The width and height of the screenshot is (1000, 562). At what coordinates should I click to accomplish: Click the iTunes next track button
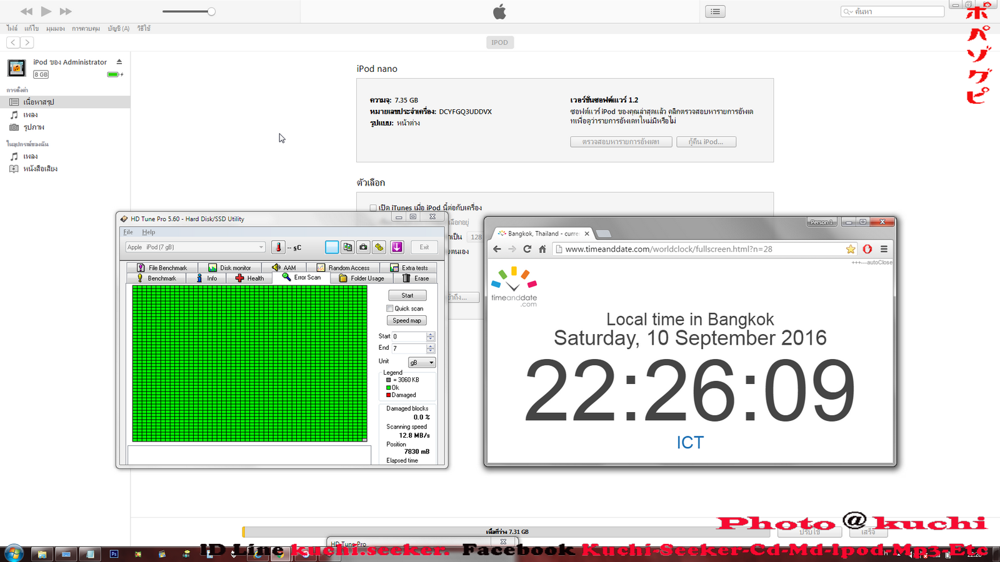click(x=66, y=11)
